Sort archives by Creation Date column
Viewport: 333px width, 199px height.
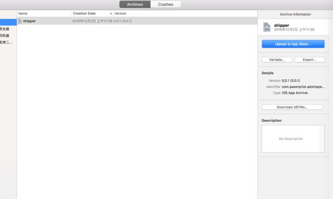coord(84,13)
